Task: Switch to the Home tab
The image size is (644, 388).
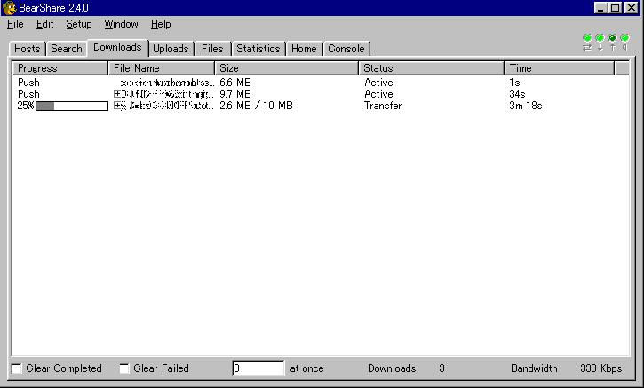Action: 304,49
